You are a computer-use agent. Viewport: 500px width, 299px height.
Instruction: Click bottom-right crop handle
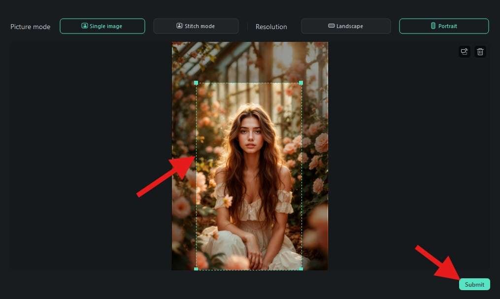[300, 269]
